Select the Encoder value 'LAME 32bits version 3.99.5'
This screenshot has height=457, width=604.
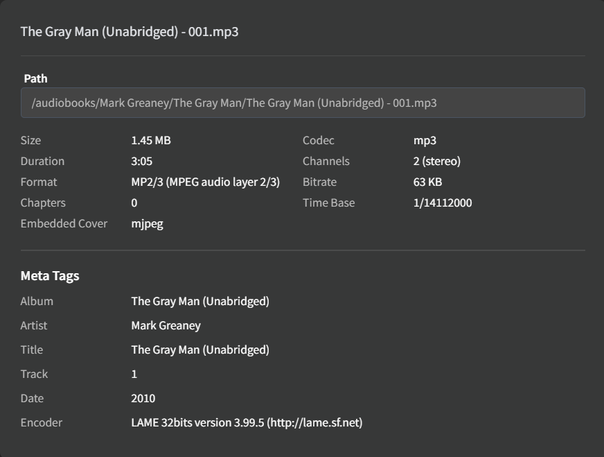[197, 423]
